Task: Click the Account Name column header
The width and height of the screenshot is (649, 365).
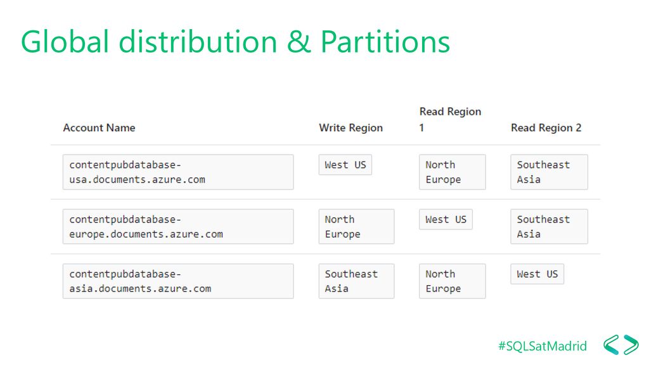Action: click(x=99, y=128)
